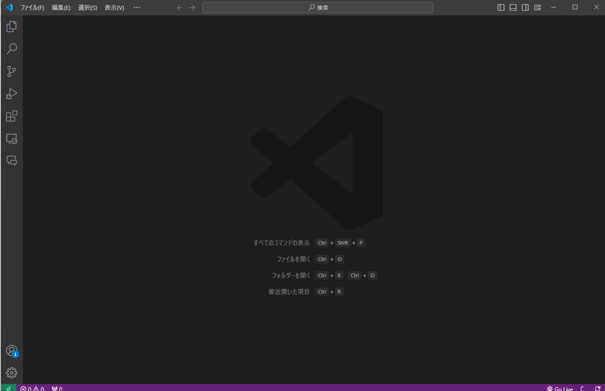Open the remote window indicator in status bar
605x391 pixels.
point(8,388)
